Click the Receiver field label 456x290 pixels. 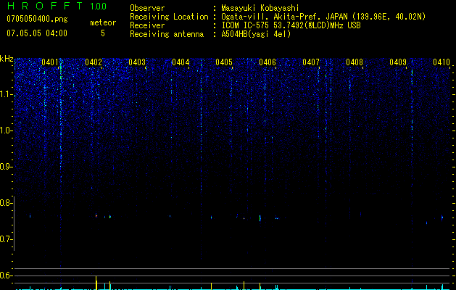pos(147,25)
